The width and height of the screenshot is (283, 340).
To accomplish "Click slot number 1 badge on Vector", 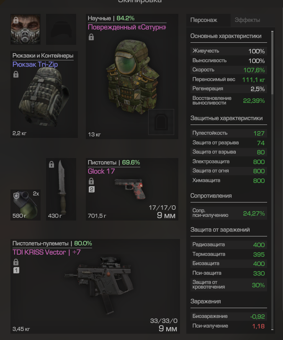I will tap(16, 270).
